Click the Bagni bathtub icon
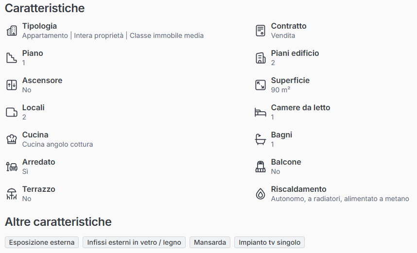The width and height of the screenshot is (417, 253). 261,139
